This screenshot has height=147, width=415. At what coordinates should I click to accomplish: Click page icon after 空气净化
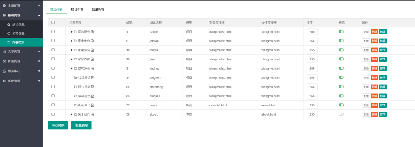point(93,69)
